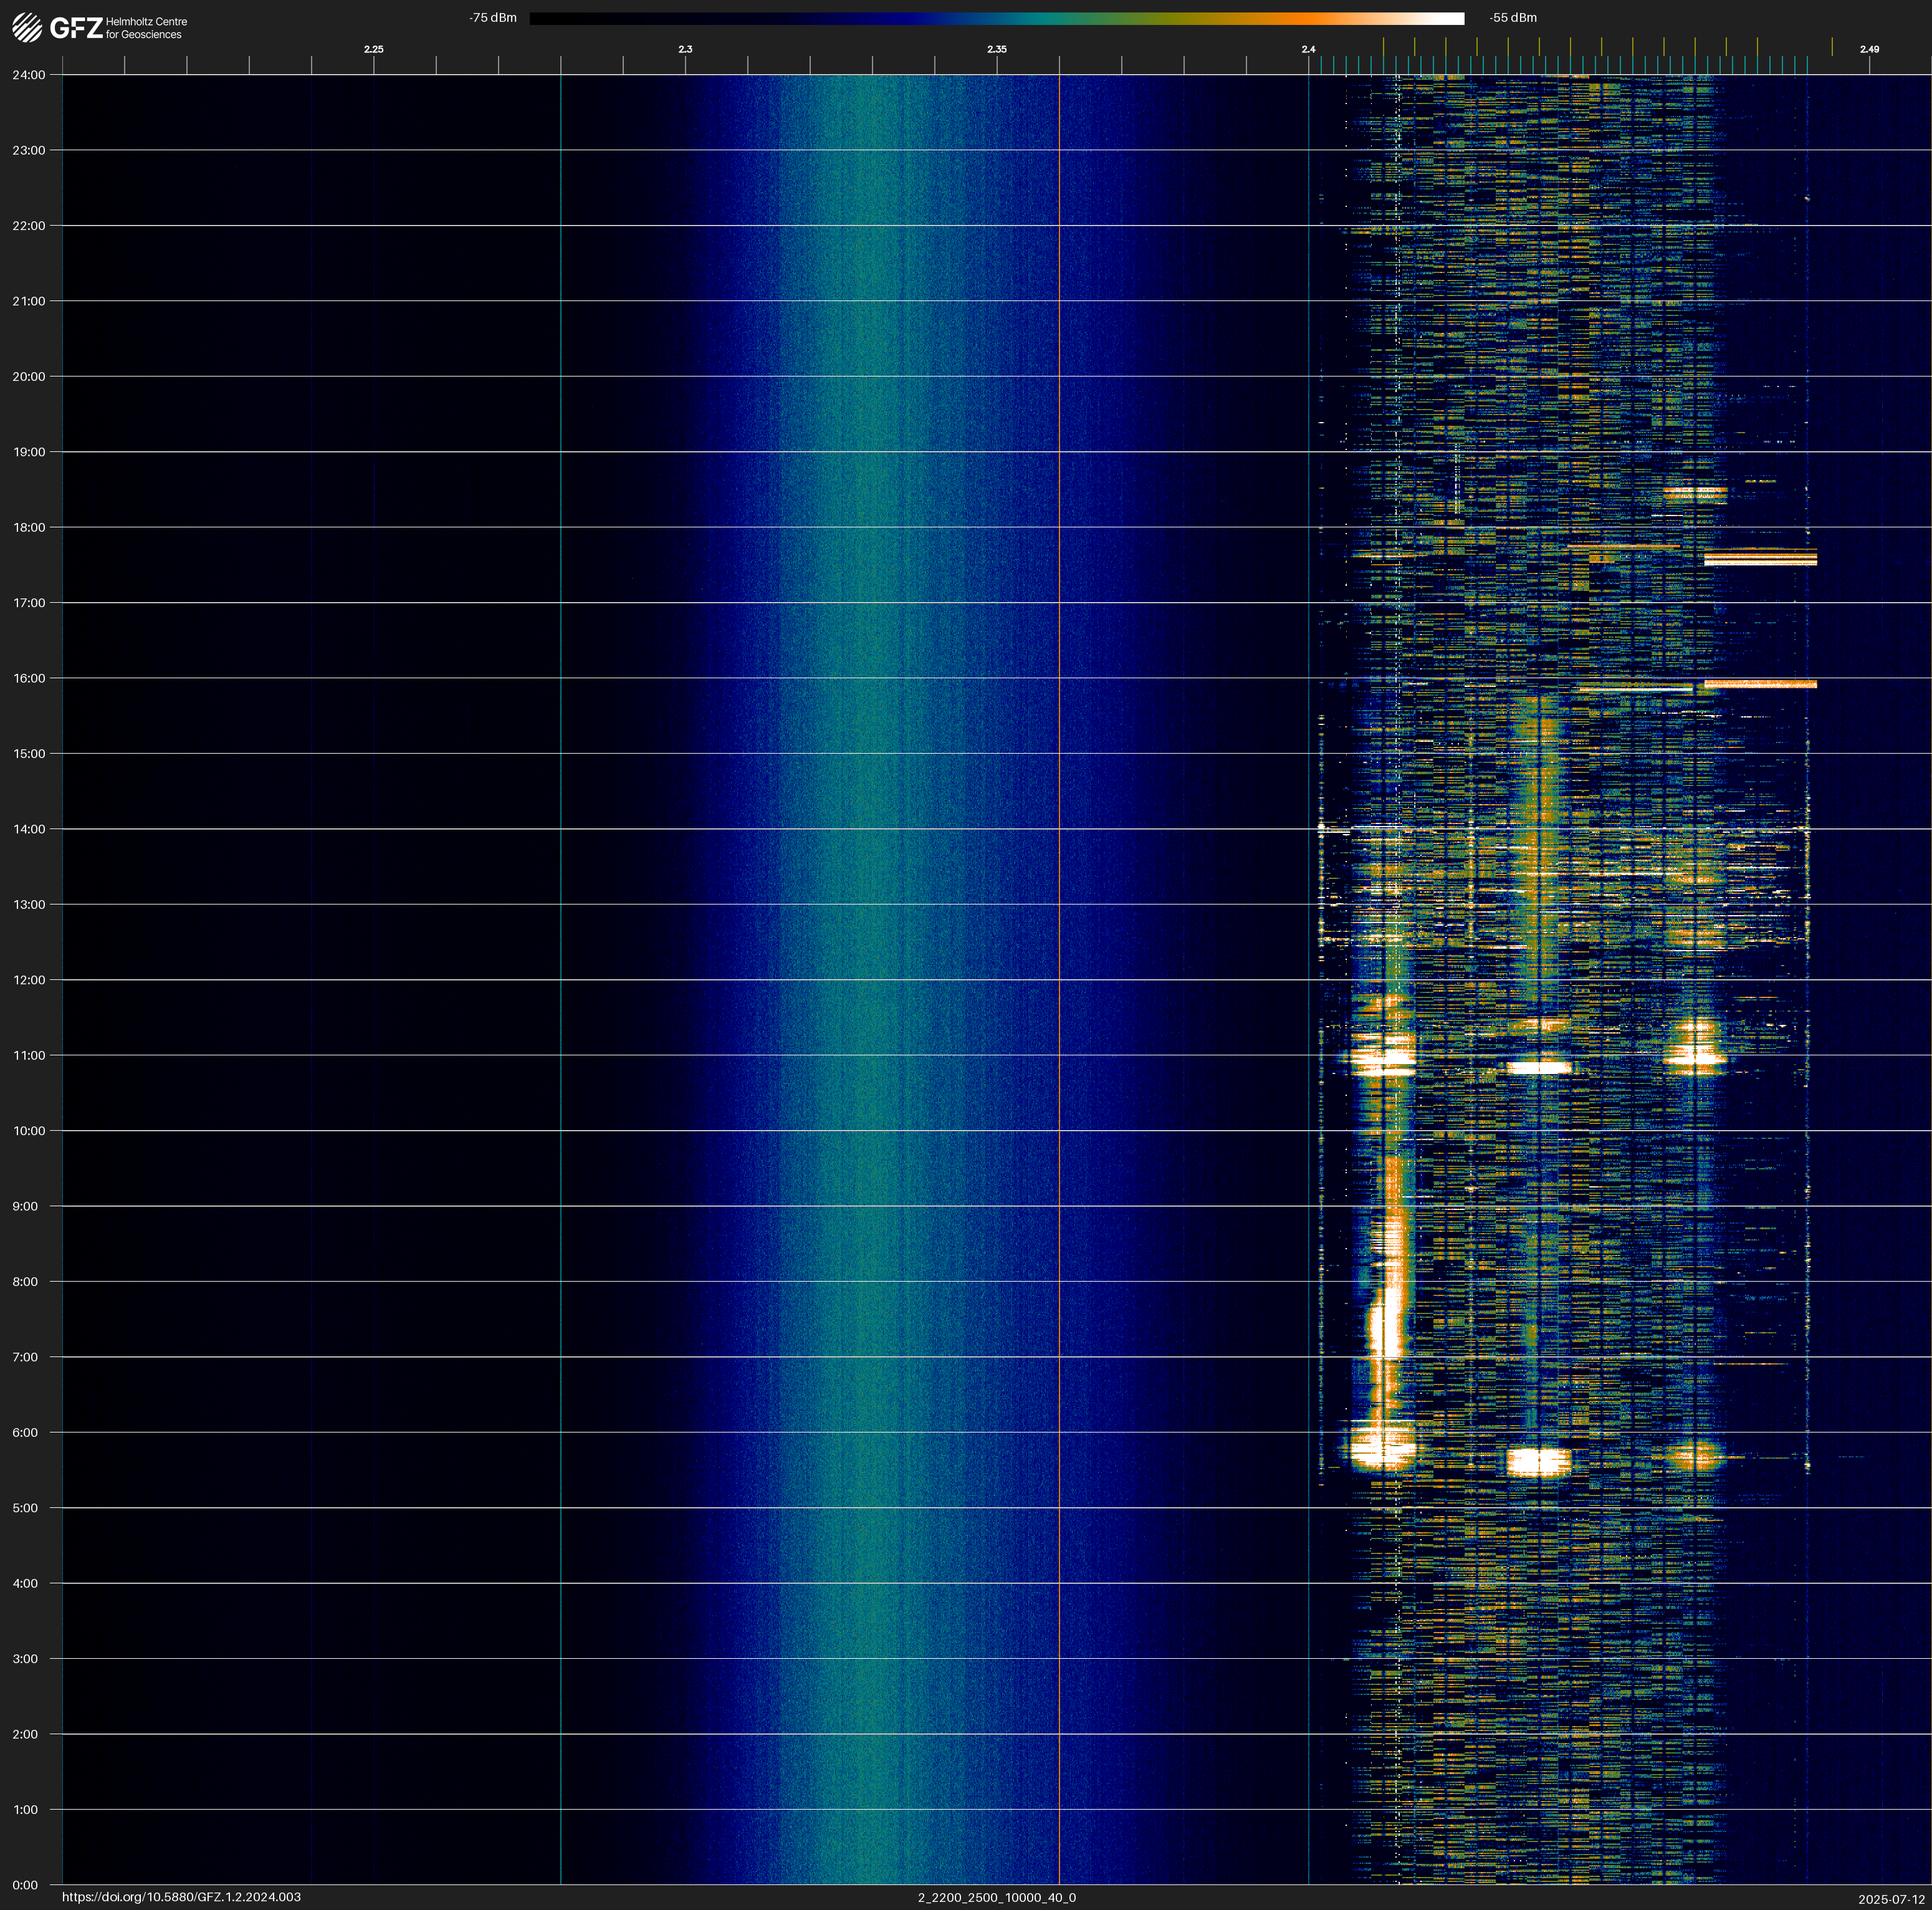Click the -55 dBm scale label
Screen dimensions: 1932x1910
click(x=1513, y=18)
